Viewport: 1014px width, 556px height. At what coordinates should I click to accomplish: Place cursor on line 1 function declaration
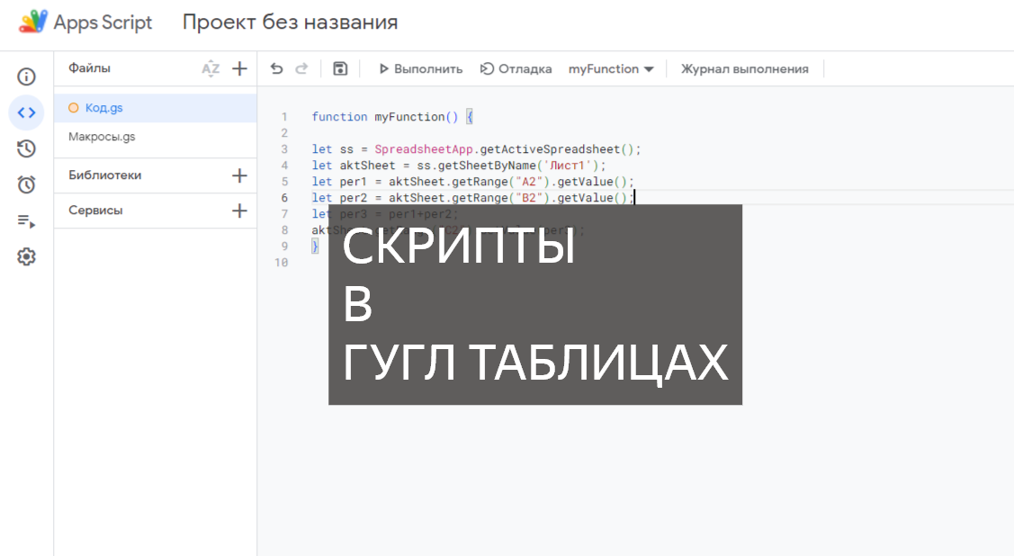392,117
